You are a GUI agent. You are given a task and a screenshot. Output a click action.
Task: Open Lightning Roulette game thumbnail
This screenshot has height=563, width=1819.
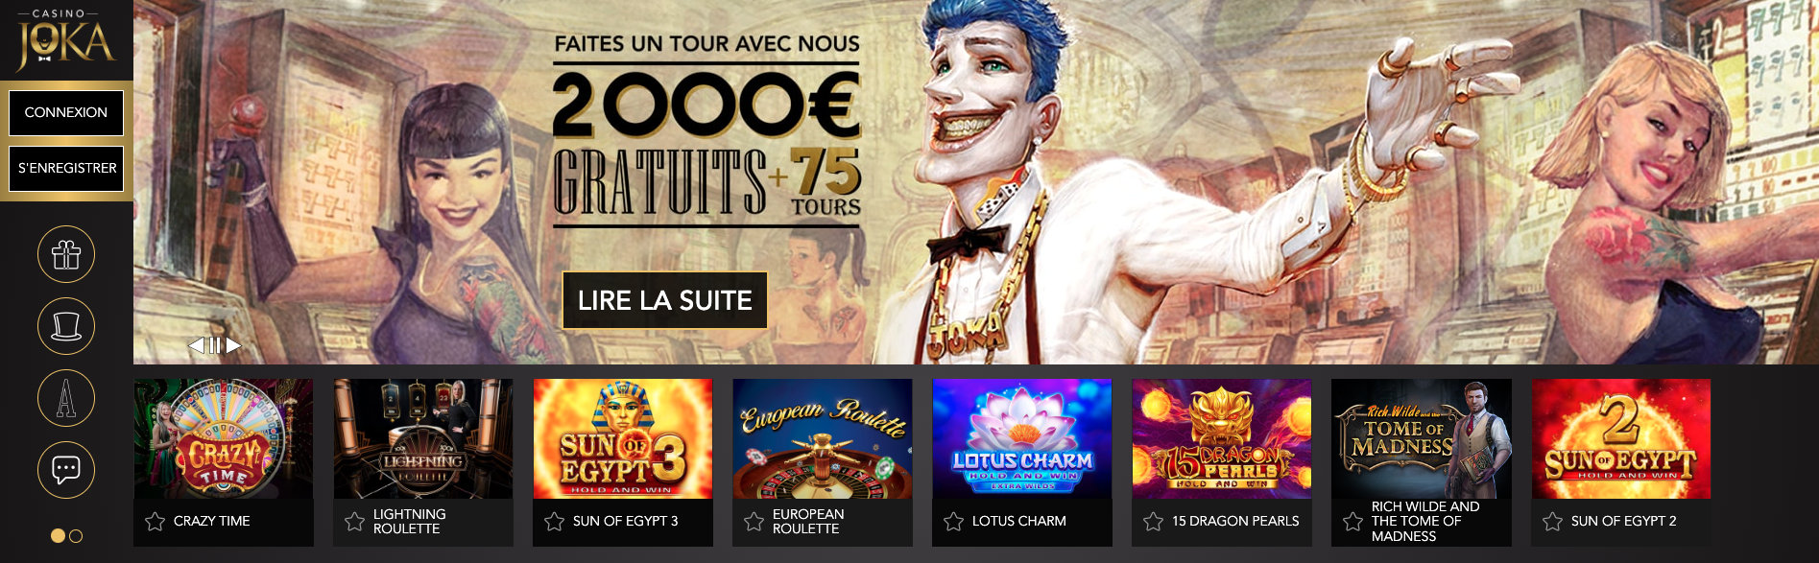[x=423, y=438]
